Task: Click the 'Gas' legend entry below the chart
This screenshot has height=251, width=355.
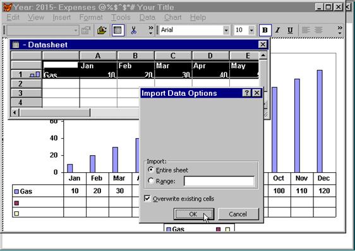Action: (175, 229)
